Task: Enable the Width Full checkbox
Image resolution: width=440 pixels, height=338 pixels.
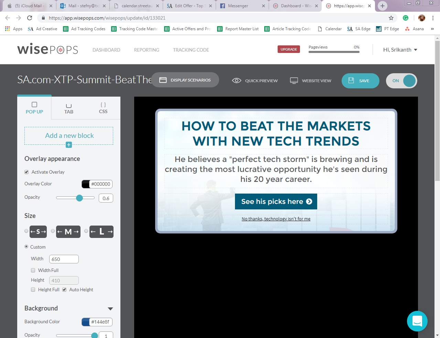Action: tap(33, 270)
